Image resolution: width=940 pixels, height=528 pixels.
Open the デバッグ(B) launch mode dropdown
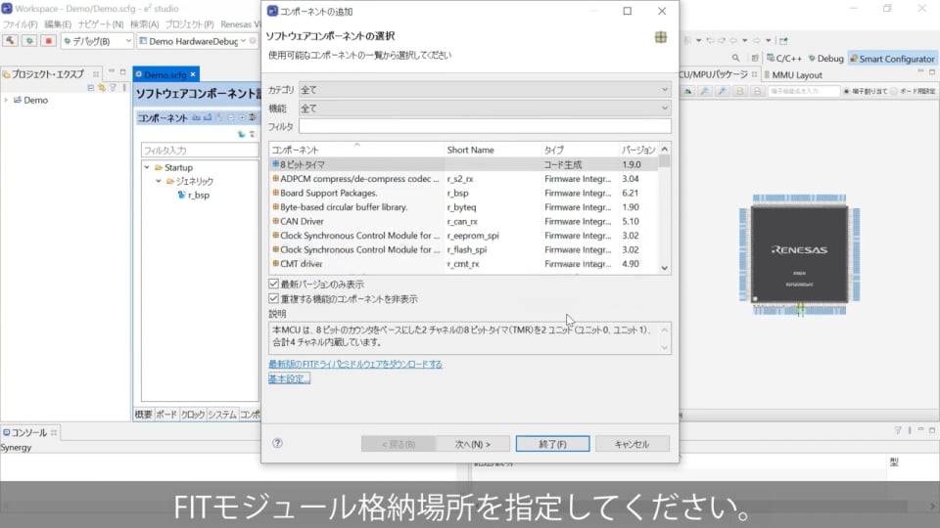[128, 41]
